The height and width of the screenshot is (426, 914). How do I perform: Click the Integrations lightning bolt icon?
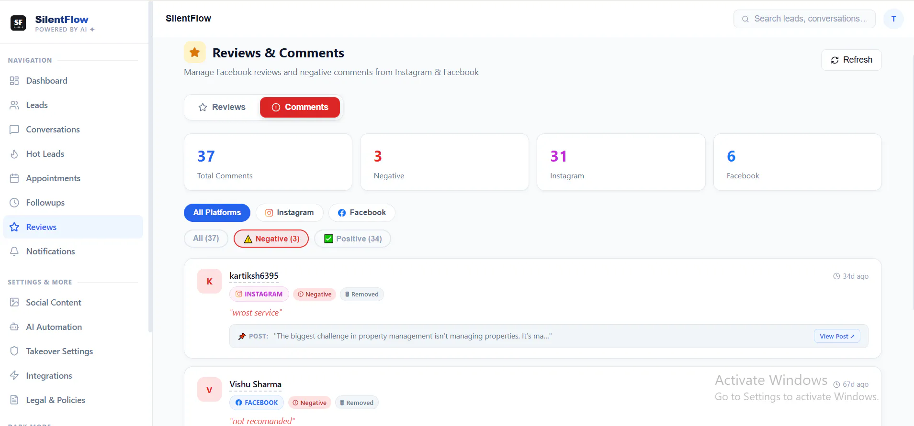[x=14, y=376]
